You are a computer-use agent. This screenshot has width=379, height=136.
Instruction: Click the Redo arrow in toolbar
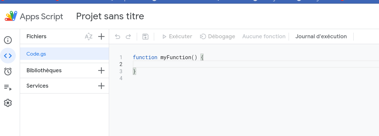129,37
